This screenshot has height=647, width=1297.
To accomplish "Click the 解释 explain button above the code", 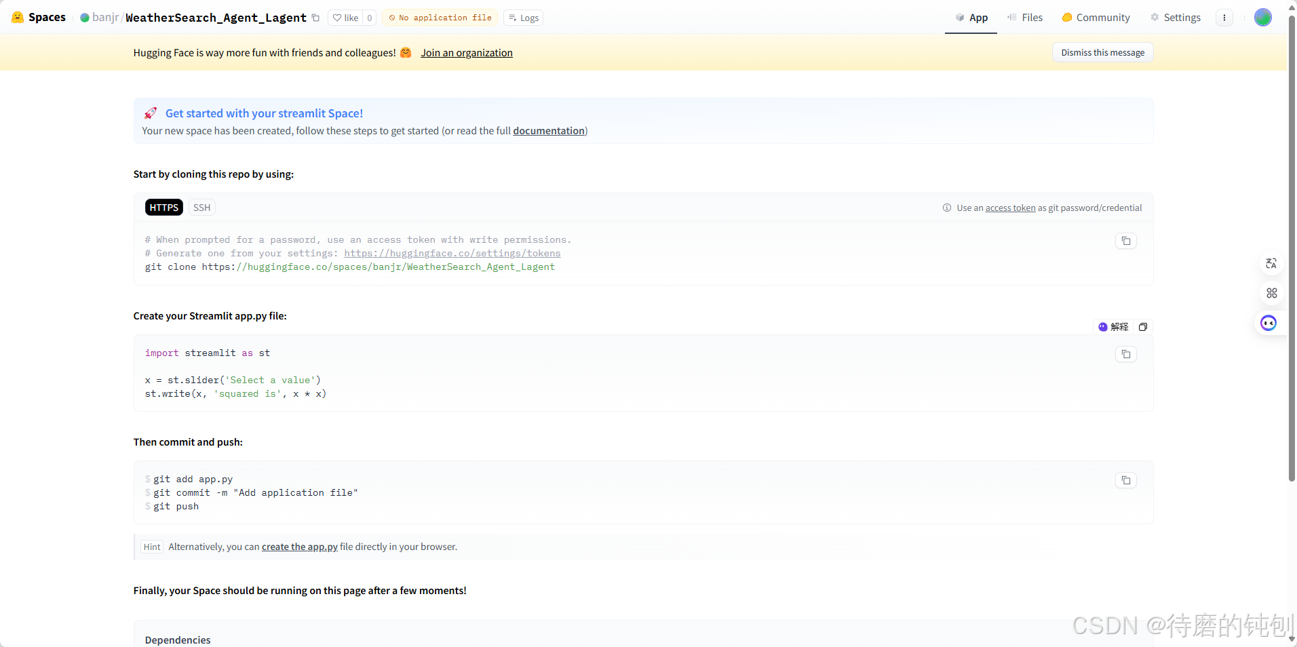I will click(1113, 327).
